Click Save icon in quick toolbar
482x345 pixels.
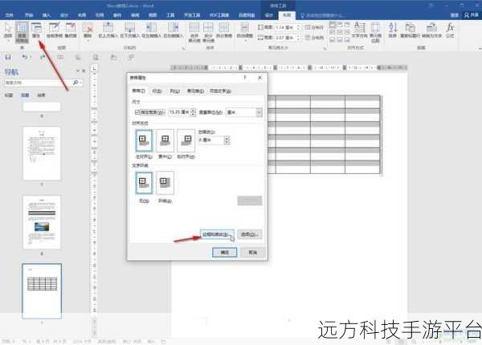8,57
